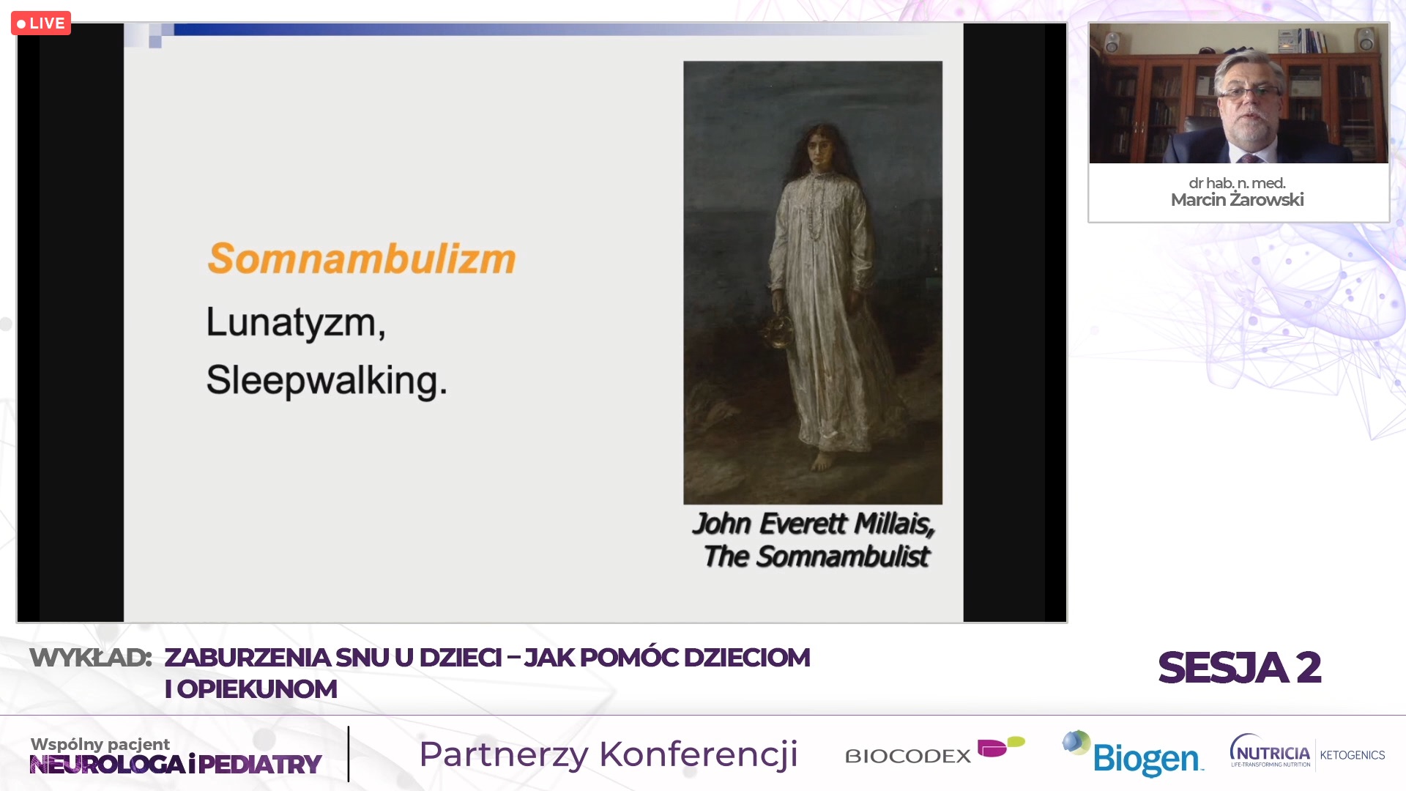Click the 'Sleepwalking.' text on slide
Viewport: 1406px width, 791px height.
tap(327, 381)
